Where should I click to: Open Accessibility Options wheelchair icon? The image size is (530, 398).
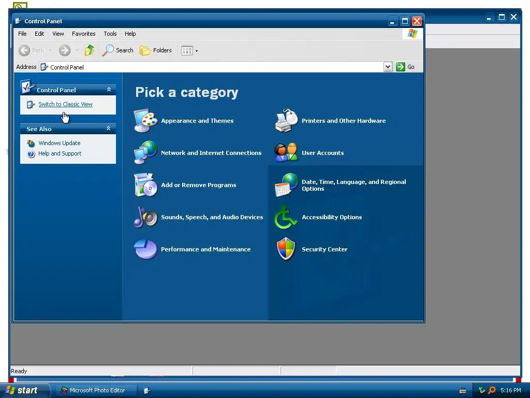point(286,217)
